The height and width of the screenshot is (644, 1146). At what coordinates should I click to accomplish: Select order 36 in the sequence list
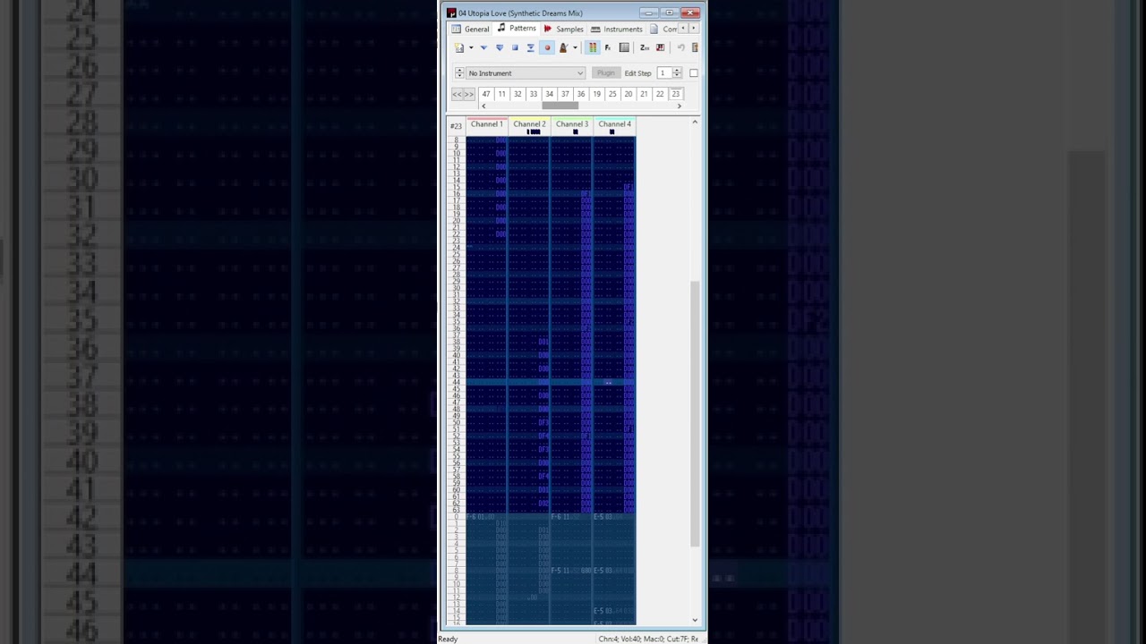coord(580,94)
